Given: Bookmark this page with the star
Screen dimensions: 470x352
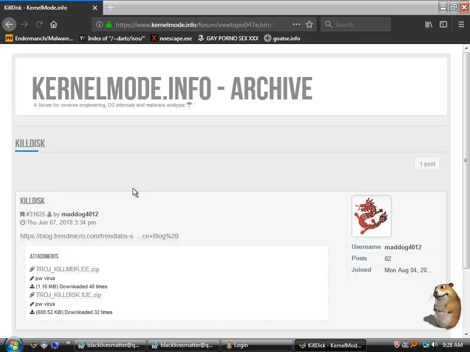Looking at the screenshot, I should click(309, 25).
